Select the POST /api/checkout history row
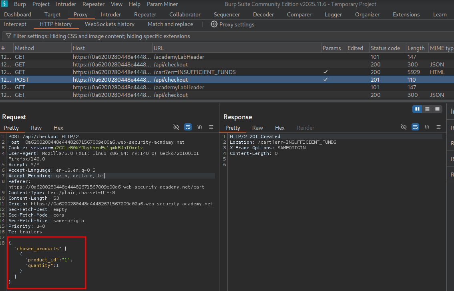The image size is (454, 291). 227,80
